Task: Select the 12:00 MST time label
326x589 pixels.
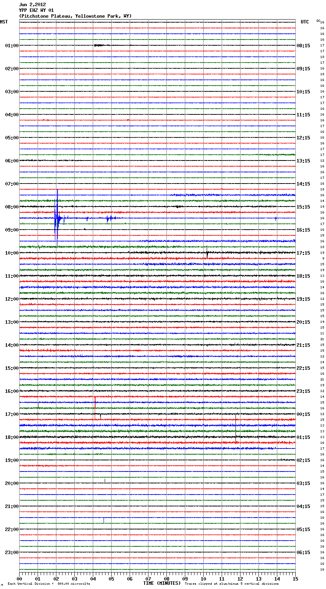Action: click(x=12, y=299)
